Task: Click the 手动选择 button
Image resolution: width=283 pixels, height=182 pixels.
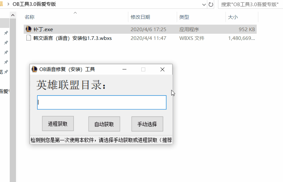Action: tap(147, 124)
